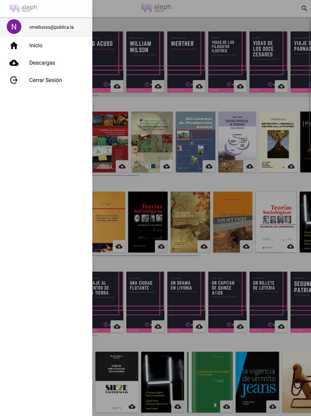Click the horizontal scrollbar under the sociology row
This screenshot has height=416, width=311.
pyautogui.click(x=146, y=255)
